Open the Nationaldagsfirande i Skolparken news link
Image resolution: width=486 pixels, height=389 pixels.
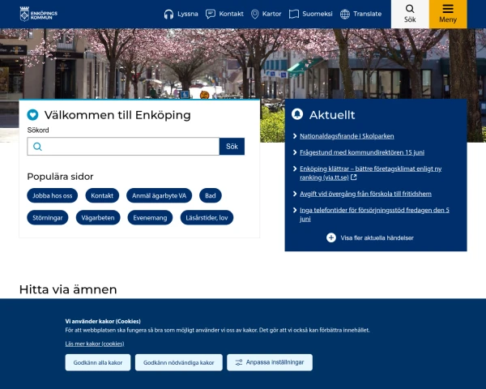pyautogui.click(x=347, y=136)
